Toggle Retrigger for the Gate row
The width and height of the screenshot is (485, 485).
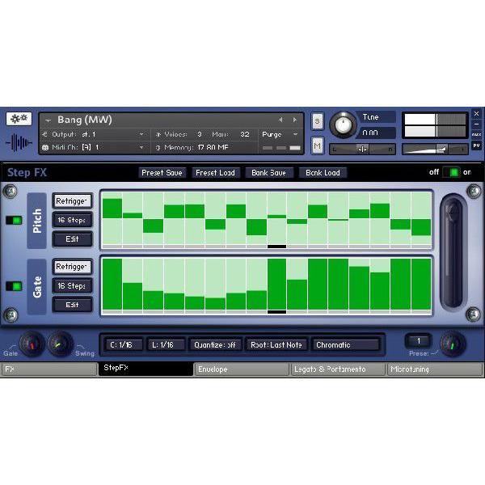click(73, 267)
